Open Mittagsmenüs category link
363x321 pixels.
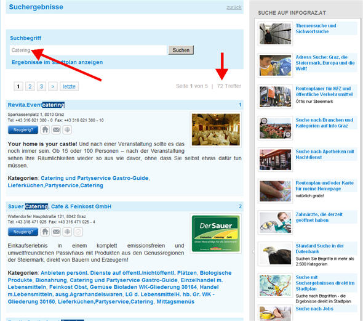175,301
